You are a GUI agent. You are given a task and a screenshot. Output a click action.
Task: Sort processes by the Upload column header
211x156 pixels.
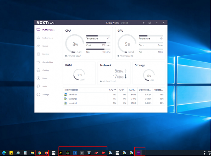pos(159,90)
